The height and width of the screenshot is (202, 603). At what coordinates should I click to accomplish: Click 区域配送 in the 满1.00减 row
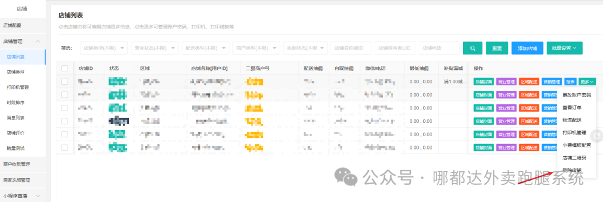[x=529, y=81]
